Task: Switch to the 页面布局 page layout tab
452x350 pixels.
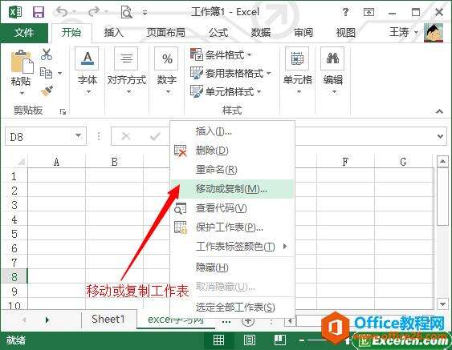Action: tap(166, 33)
